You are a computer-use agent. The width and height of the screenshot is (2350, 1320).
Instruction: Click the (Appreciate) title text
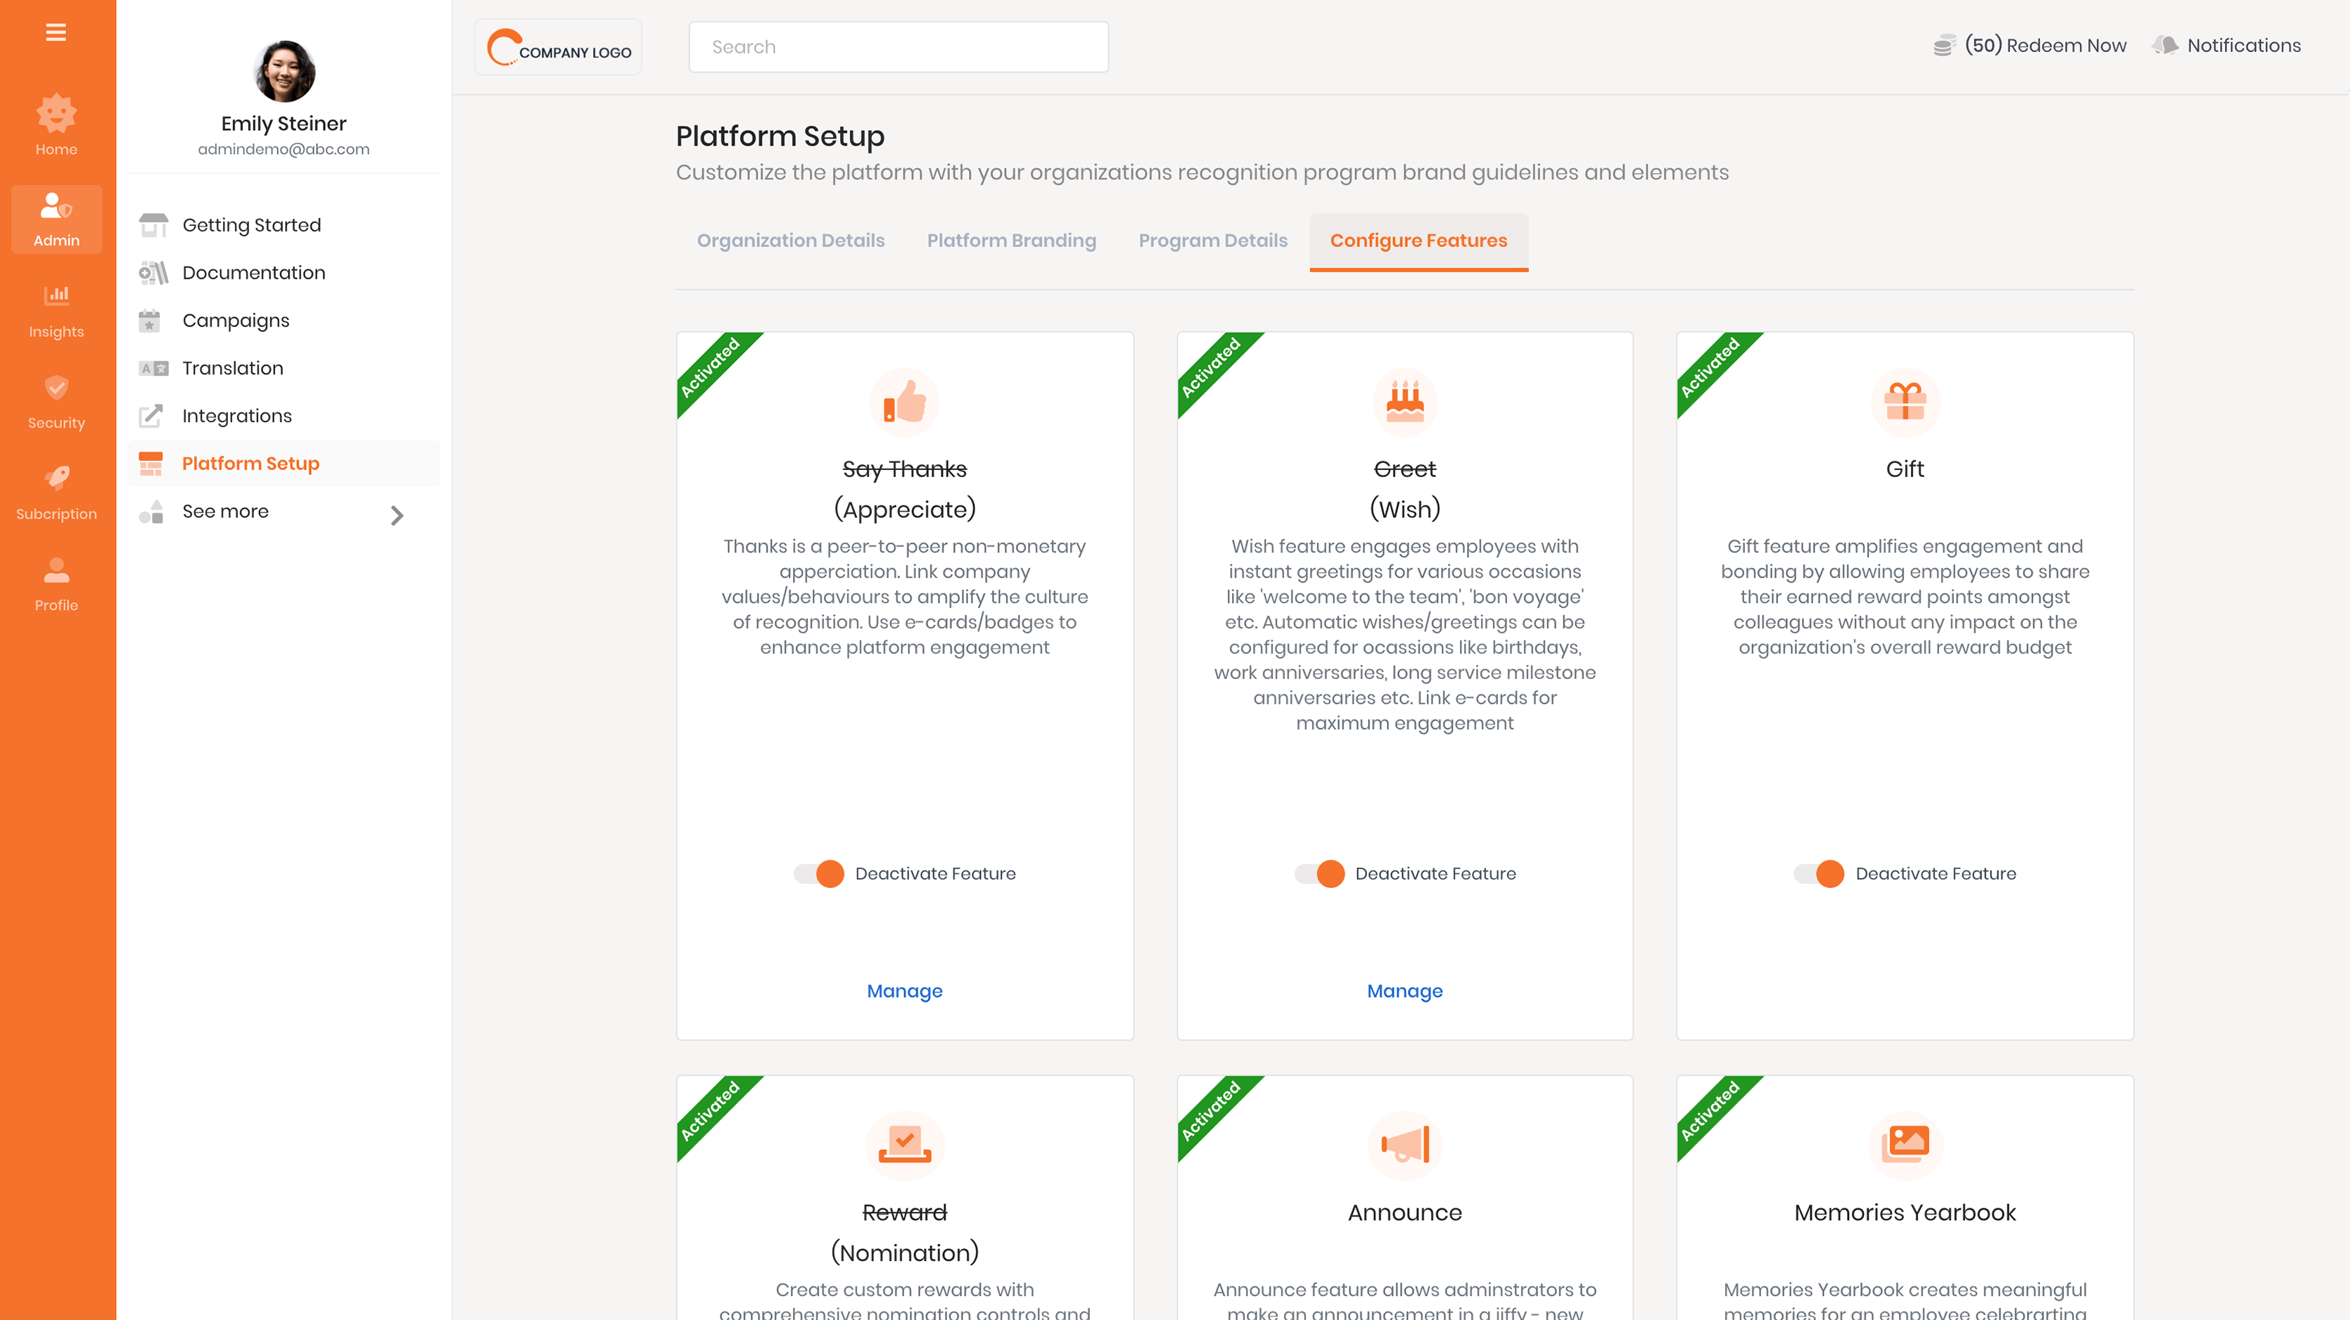click(904, 509)
